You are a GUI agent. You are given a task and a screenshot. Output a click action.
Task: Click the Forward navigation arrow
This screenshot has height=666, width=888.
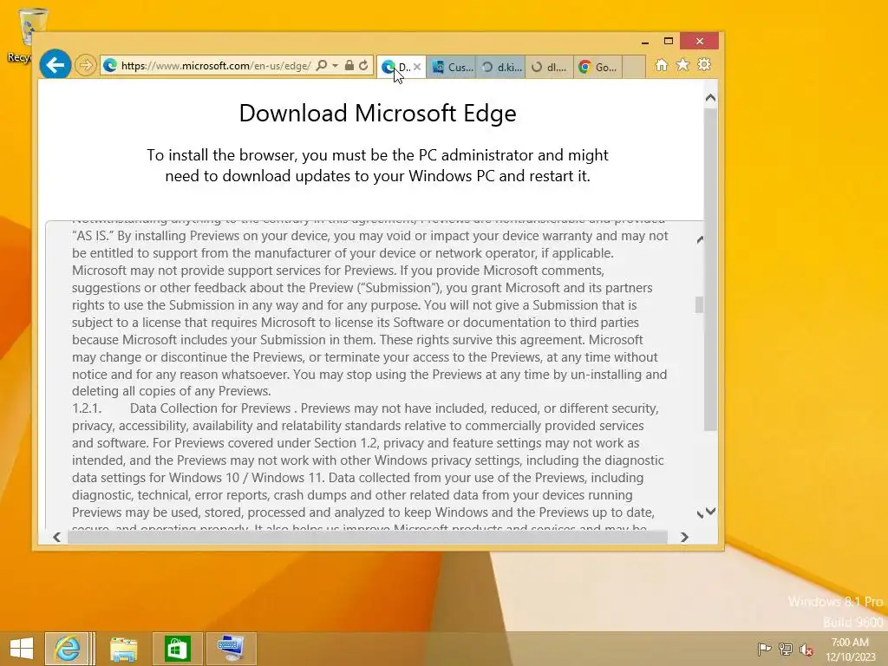(85, 65)
